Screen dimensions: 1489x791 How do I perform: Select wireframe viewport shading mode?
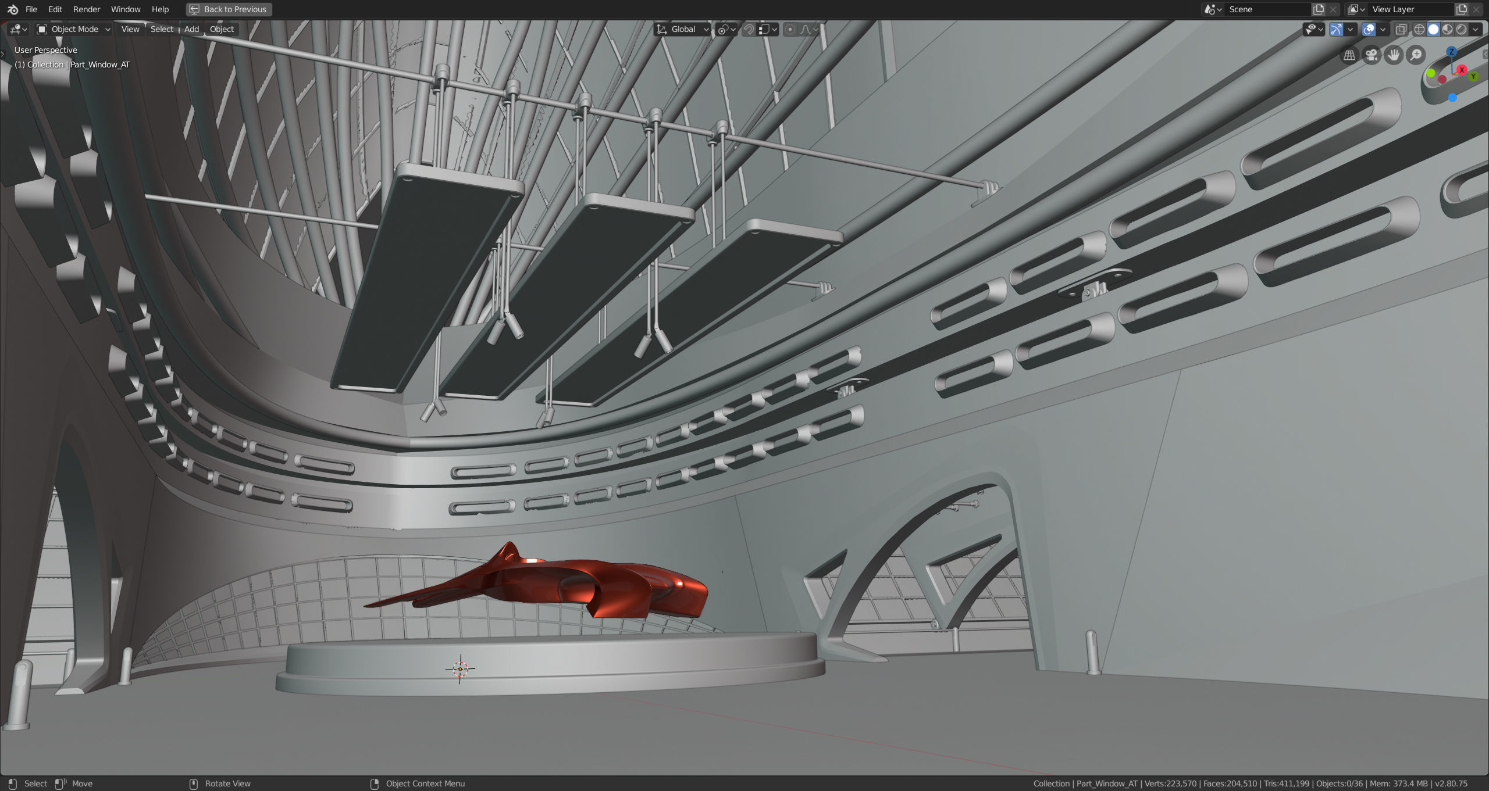[x=1419, y=29]
